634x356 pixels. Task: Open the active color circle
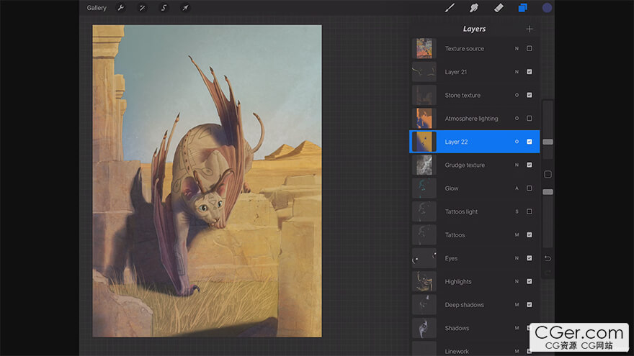(547, 8)
